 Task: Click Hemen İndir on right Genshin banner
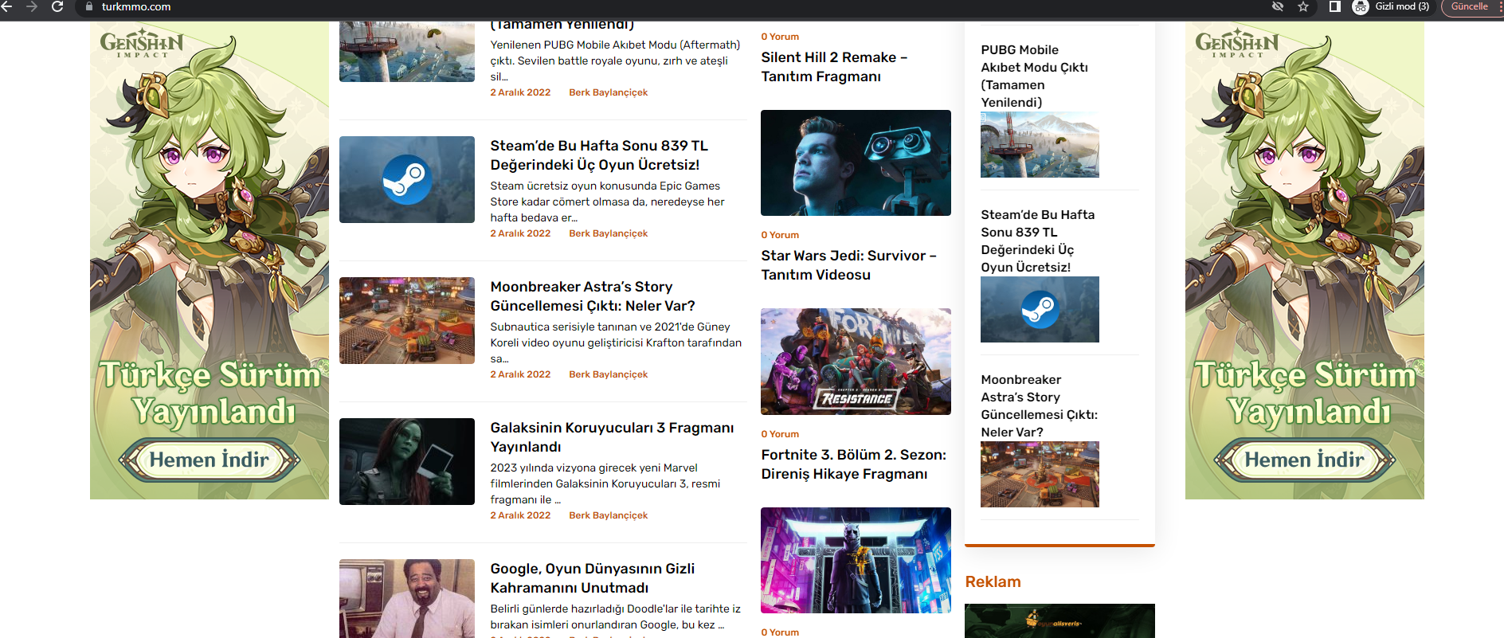(1305, 460)
